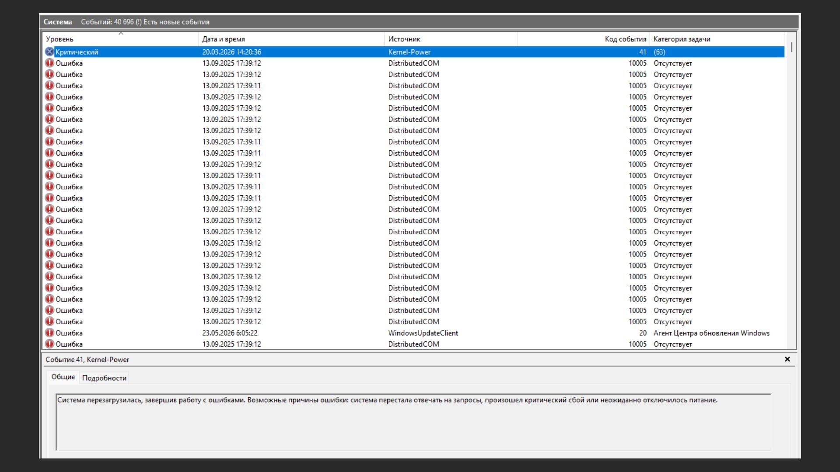Click the Система log title header
Viewport: 840px width, 472px height.
pos(58,22)
